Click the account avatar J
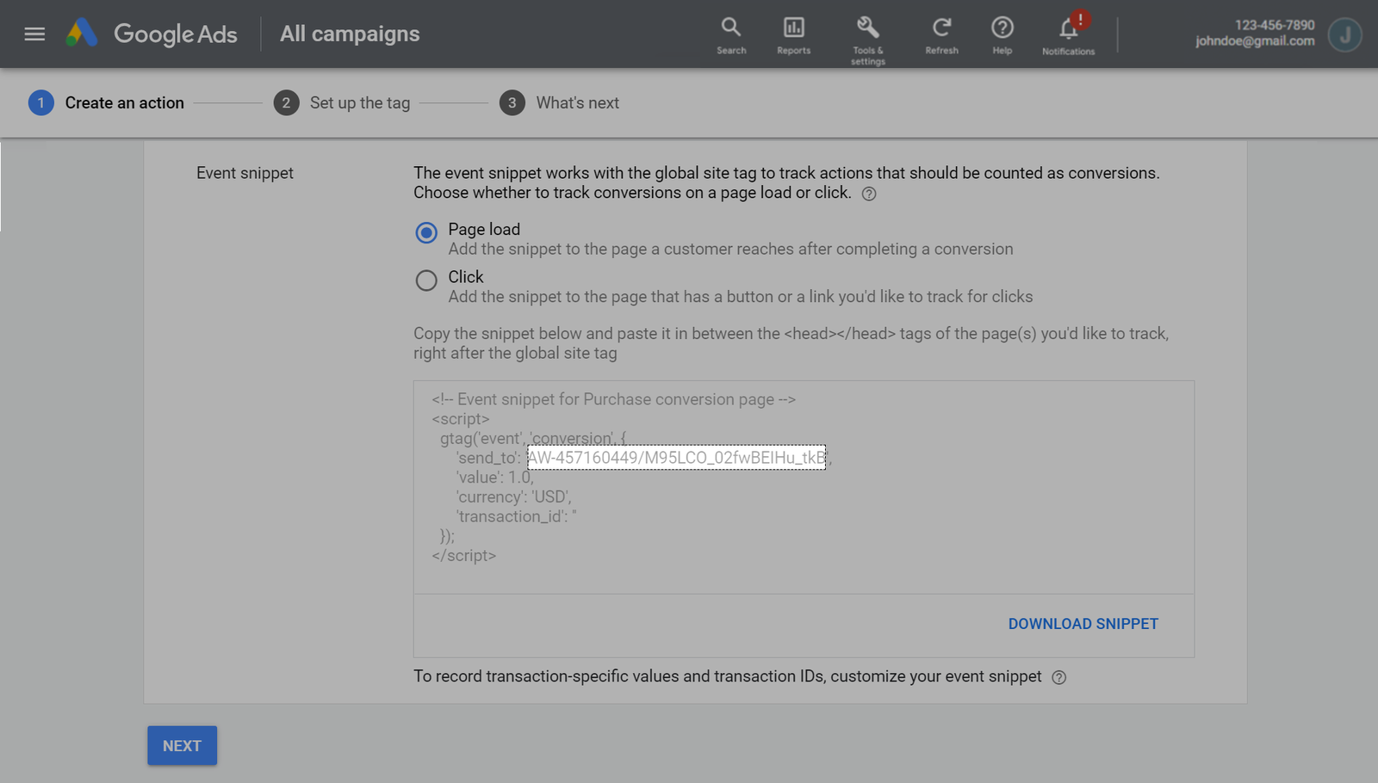The height and width of the screenshot is (783, 1378). (1344, 34)
